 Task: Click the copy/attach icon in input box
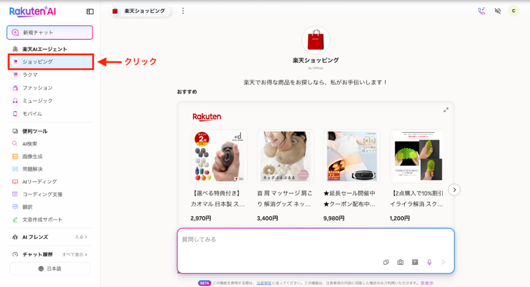click(x=386, y=262)
